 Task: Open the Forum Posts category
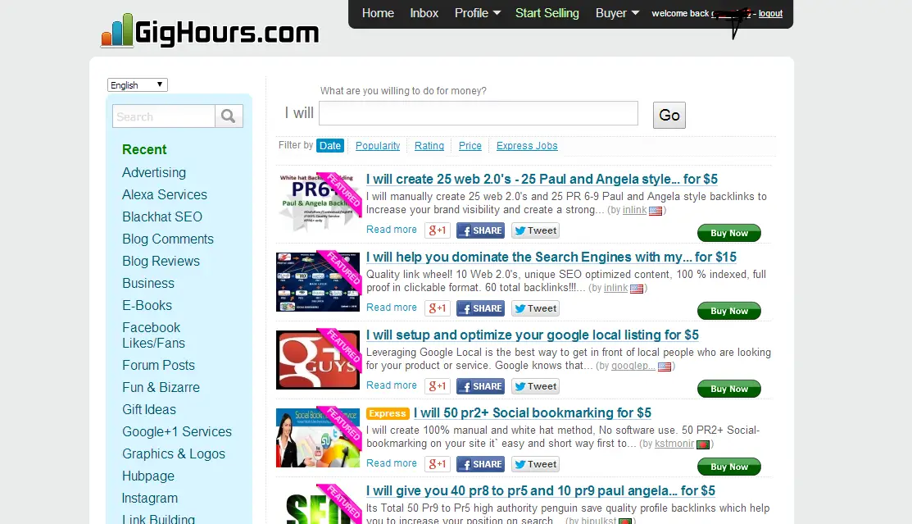click(x=159, y=366)
